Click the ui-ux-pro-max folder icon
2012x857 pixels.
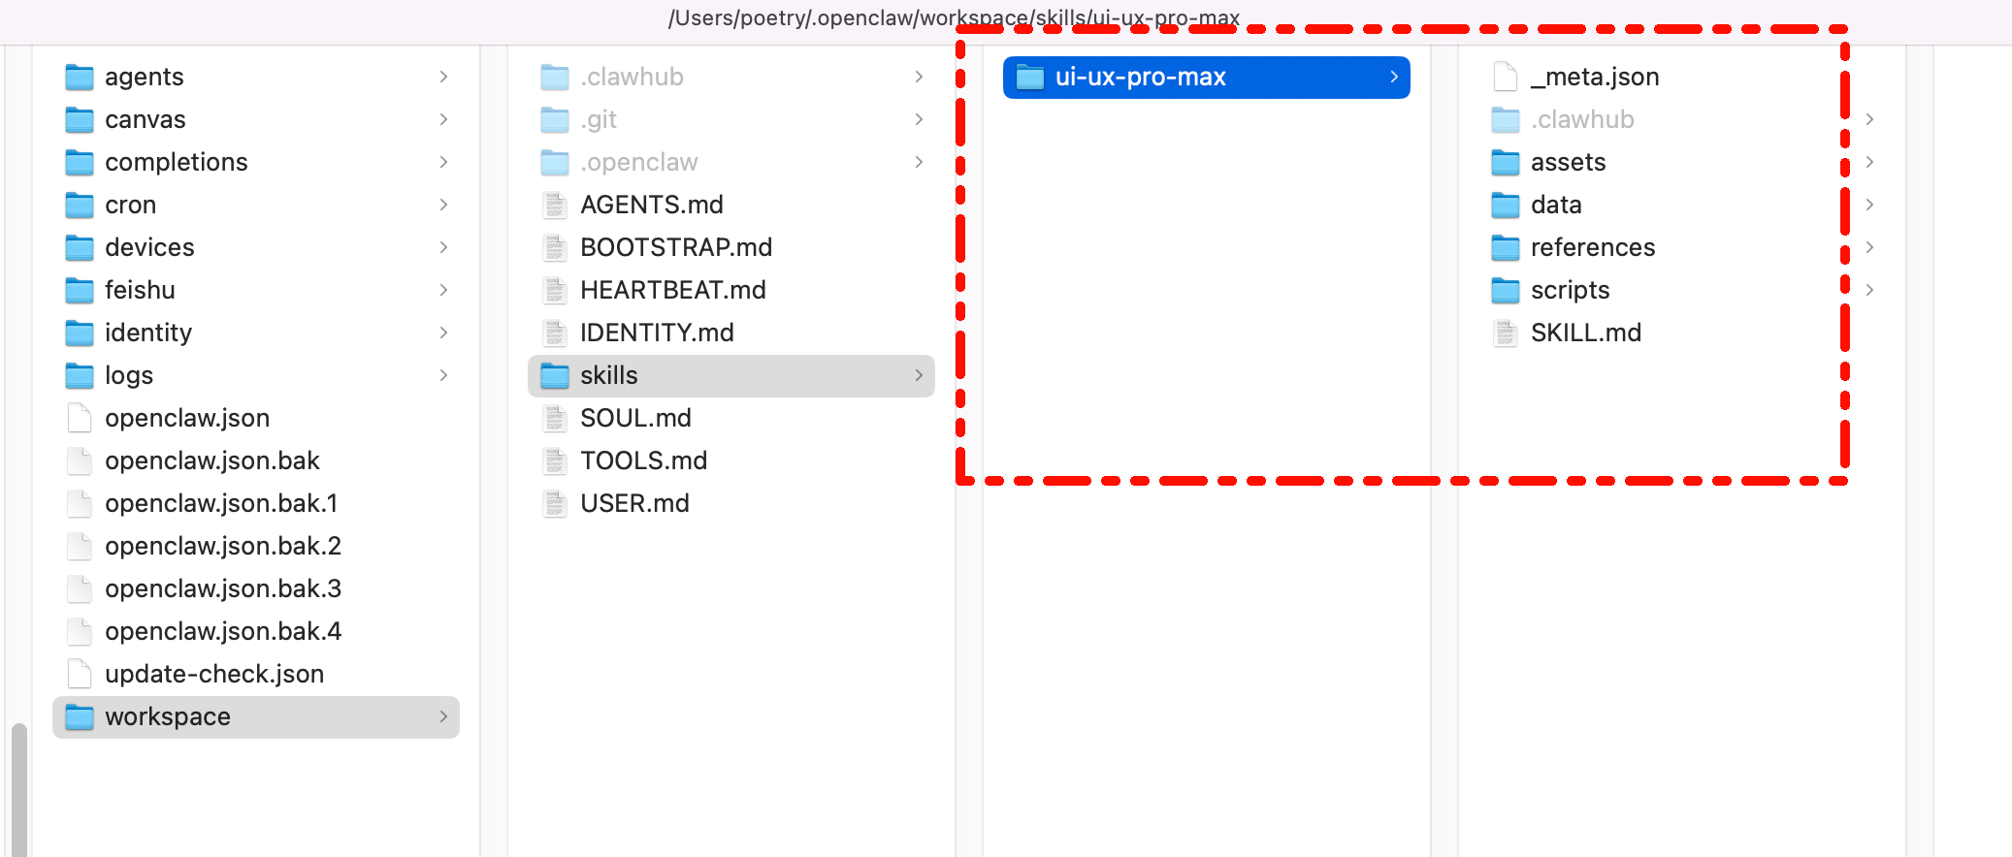tap(1030, 77)
